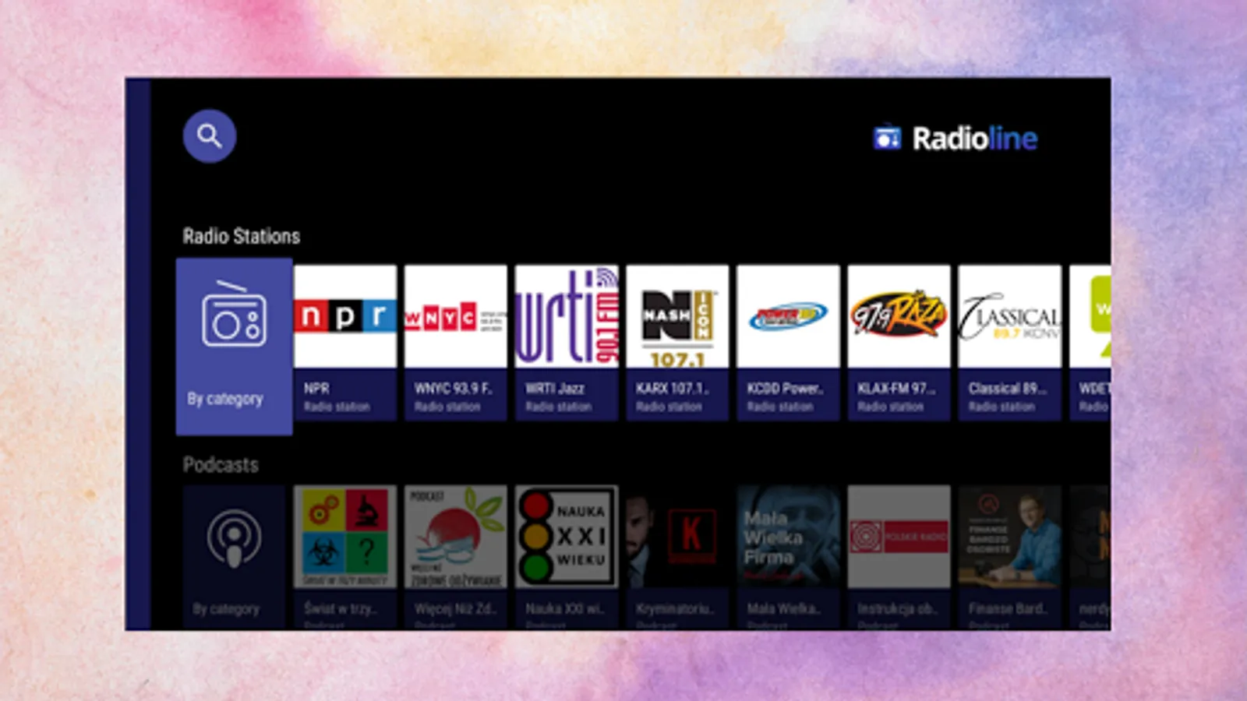Tune in to WRTI Jazz station
This screenshot has width=1247, height=701.
click(567, 343)
